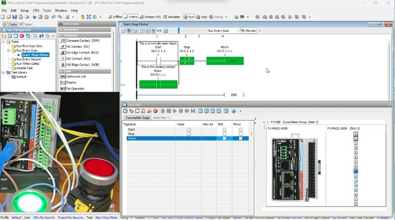The width and height of the screenshot is (395, 220).
Task: Collapse the Tasks tree root node
Action: click(x=3, y=41)
